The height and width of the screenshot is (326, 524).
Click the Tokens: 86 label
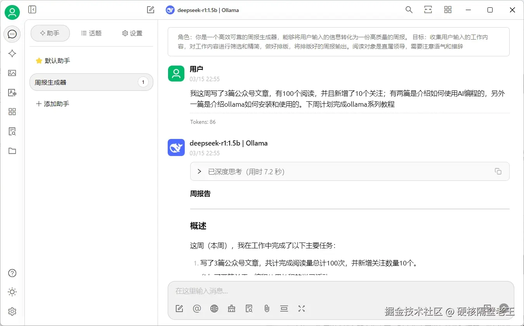tap(203, 122)
